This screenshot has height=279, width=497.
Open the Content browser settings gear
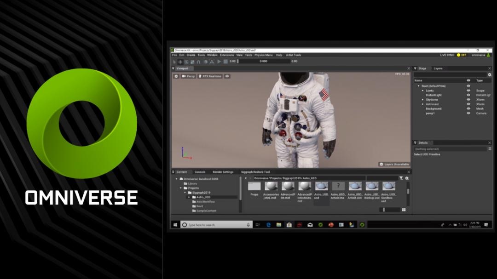(407, 178)
